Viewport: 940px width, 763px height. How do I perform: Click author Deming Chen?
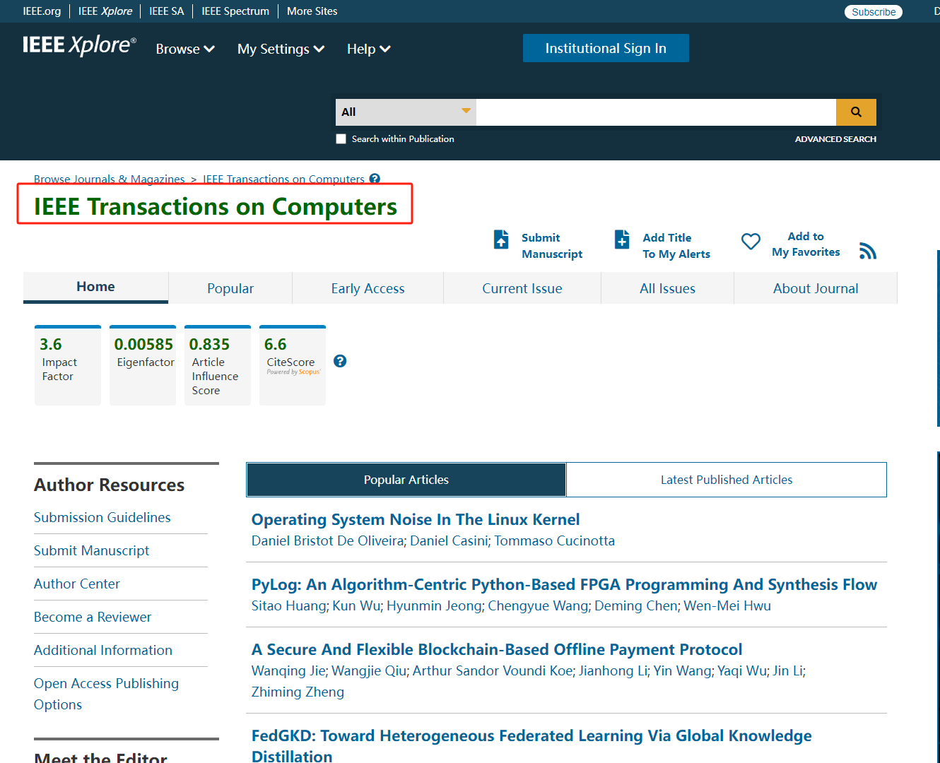coord(636,605)
